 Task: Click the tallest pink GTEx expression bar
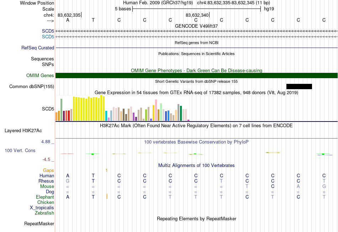coord(156,110)
